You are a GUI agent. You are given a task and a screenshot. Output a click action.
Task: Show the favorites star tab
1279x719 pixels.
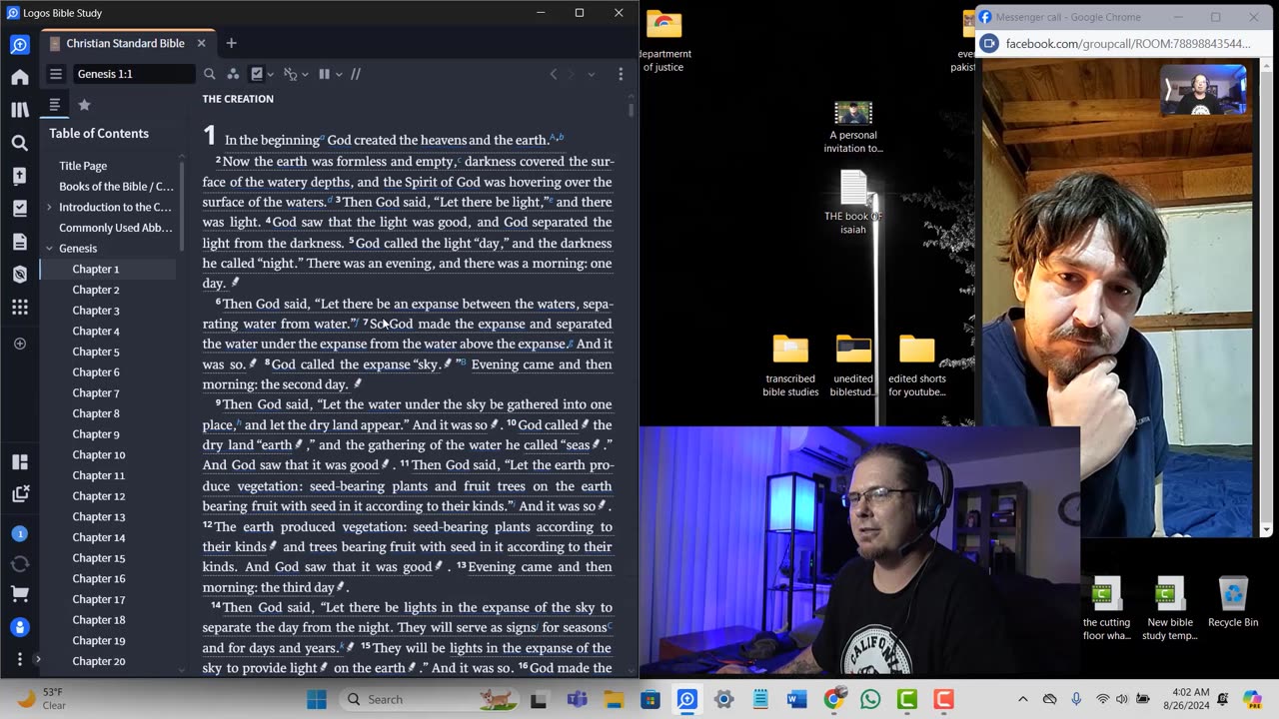click(x=84, y=105)
